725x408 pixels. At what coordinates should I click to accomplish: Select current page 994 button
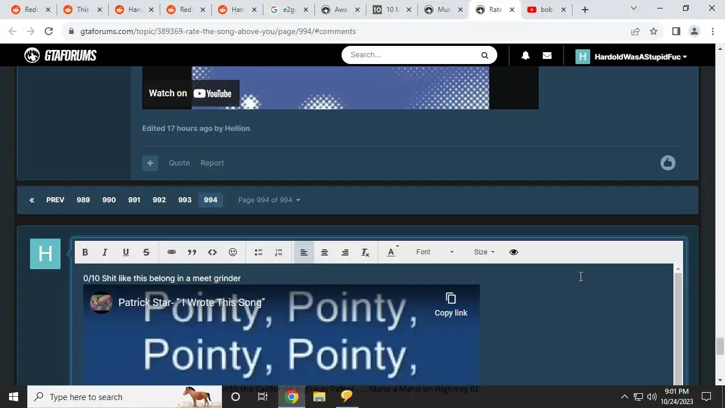(210, 200)
